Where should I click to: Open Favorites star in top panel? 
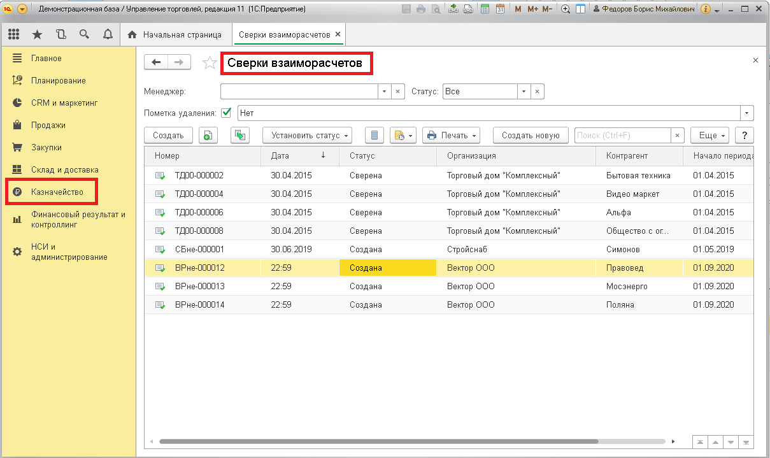click(x=37, y=34)
